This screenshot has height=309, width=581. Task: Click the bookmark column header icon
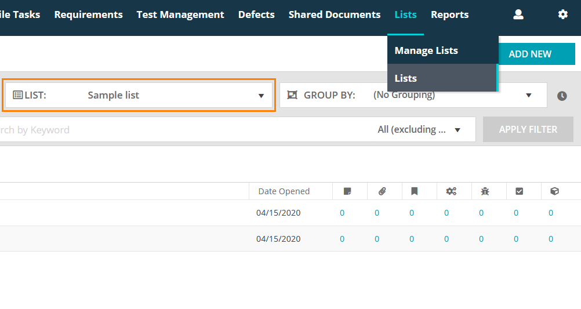(x=415, y=191)
